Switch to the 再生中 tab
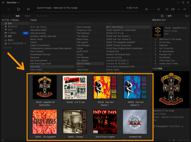Viewport: 191px width, 142px height. point(28,16)
